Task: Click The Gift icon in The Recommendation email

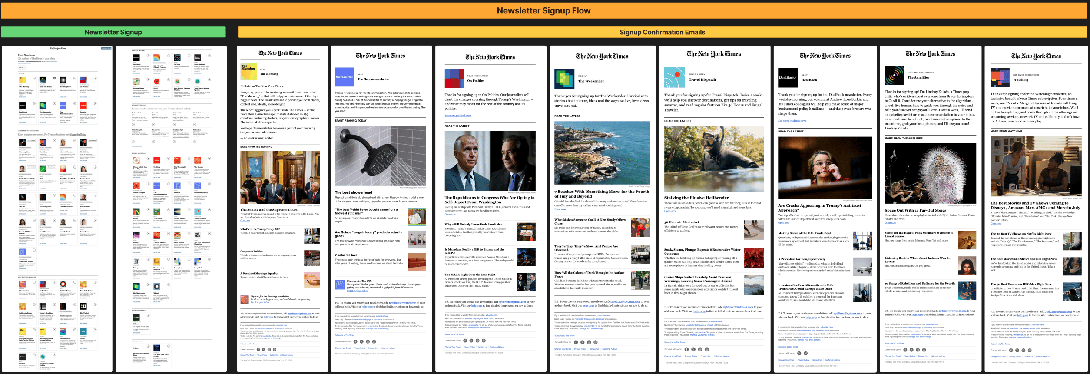Action: [340, 285]
